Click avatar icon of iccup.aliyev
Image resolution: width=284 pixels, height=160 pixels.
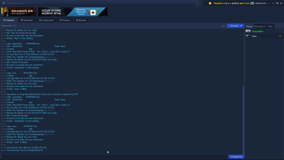248,31
